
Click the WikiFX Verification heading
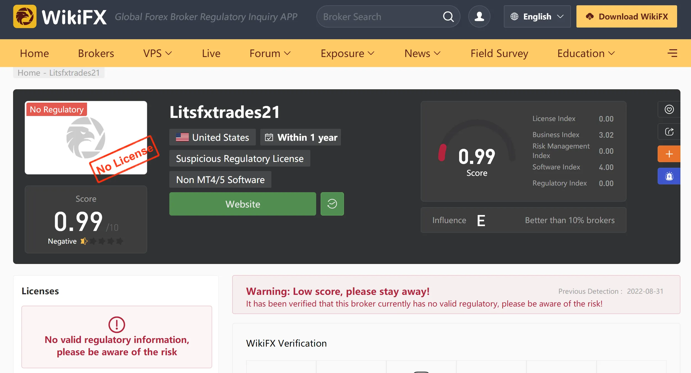click(286, 343)
